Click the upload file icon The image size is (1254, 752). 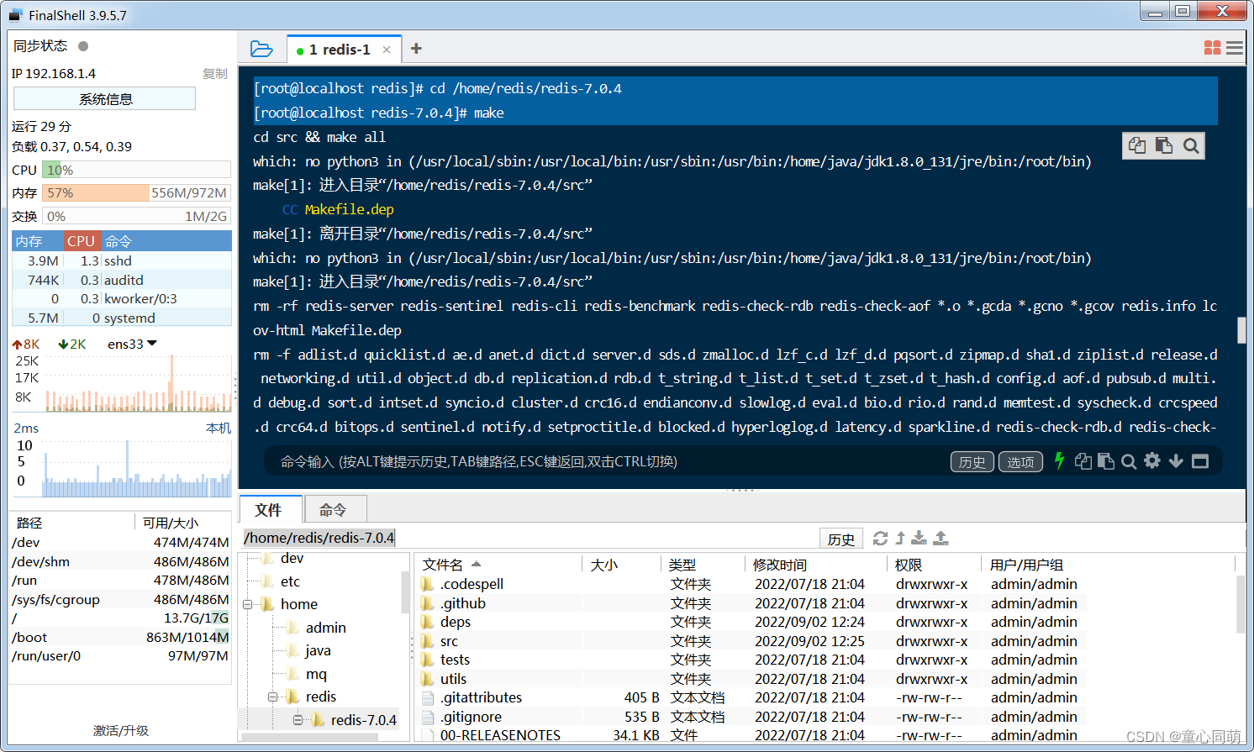pos(941,538)
